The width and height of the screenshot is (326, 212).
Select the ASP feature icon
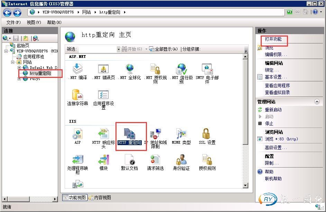(77, 134)
